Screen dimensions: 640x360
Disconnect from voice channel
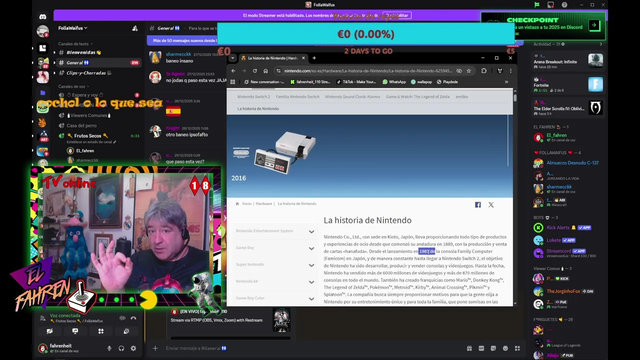pyautogui.click(x=133, y=318)
